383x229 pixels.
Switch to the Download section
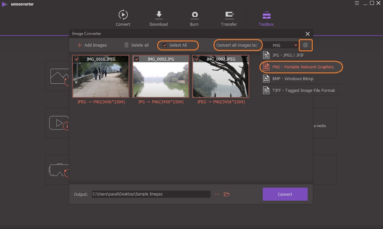coord(159,15)
